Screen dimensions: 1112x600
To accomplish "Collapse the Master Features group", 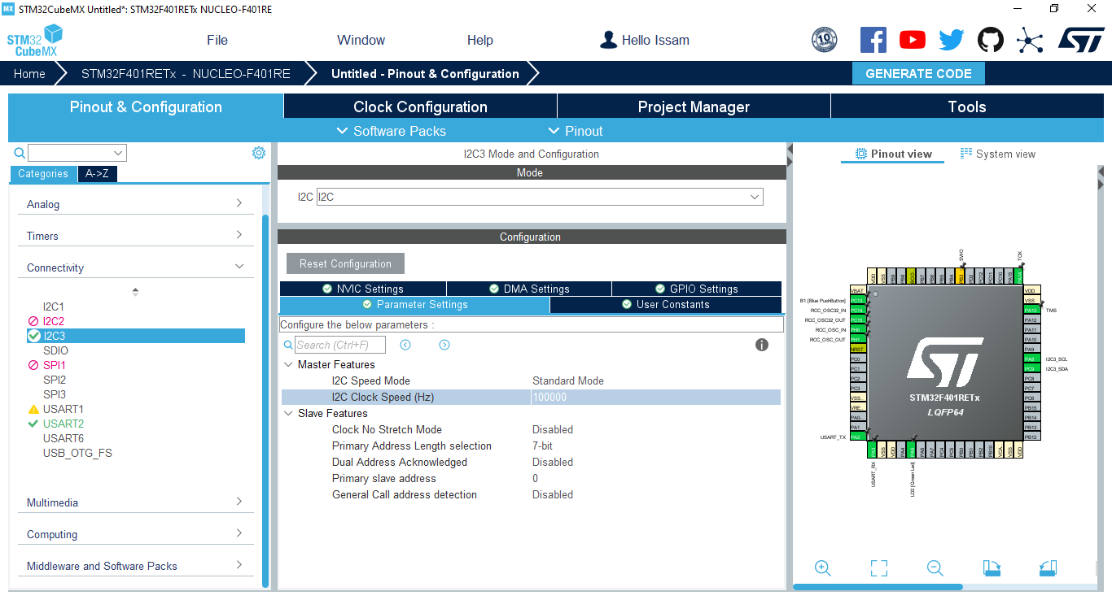I will [288, 365].
